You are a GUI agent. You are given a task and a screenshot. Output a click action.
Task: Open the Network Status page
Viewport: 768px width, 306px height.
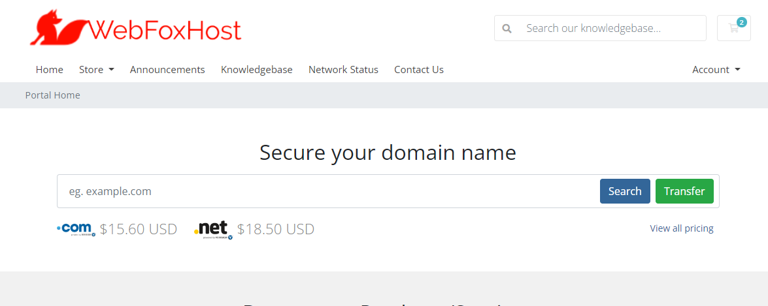click(343, 70)
